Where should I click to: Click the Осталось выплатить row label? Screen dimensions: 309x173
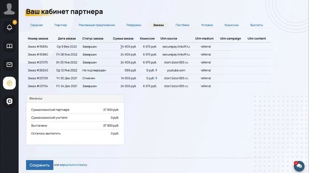coord(46,134)
